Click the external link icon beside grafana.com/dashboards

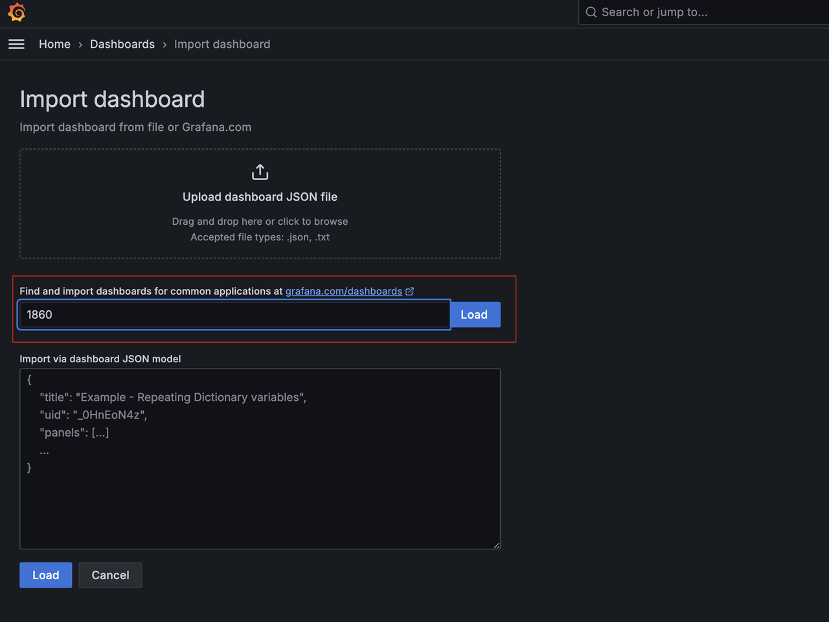[409, 291]
